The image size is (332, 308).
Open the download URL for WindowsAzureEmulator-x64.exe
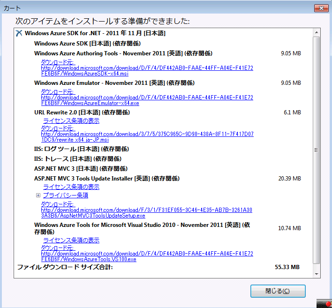(x=147, y=100)
